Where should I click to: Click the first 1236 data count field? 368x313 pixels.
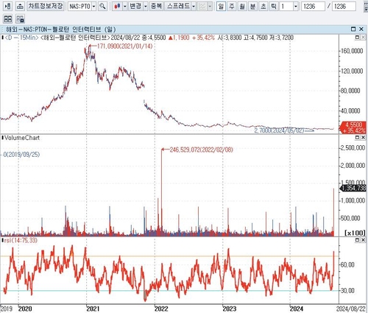(314, 6)
